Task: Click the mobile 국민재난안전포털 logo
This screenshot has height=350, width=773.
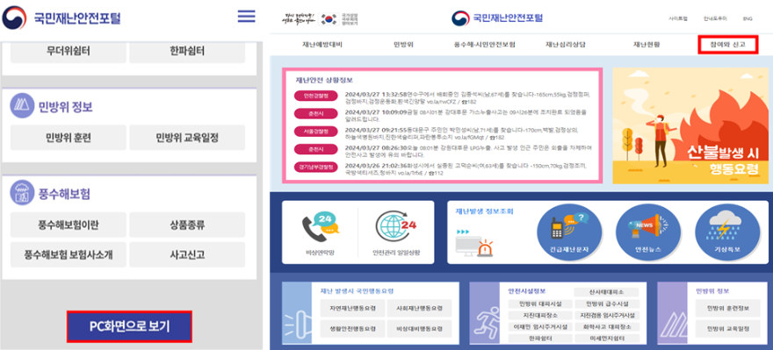Action: click(x=62, y=18)
